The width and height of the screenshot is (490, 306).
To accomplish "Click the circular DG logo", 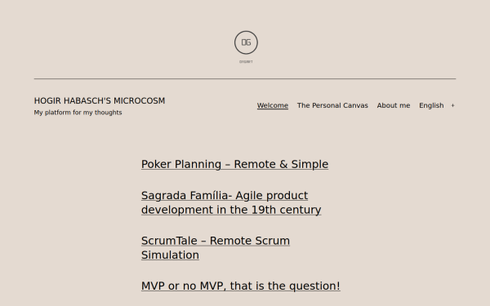I will coord(246,42).
